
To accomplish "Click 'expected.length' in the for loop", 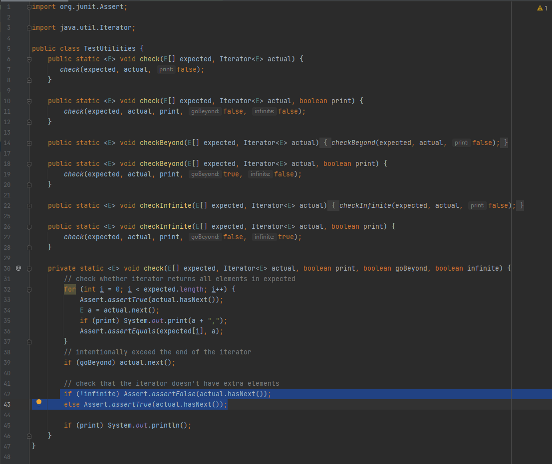I will click(174, 289).
